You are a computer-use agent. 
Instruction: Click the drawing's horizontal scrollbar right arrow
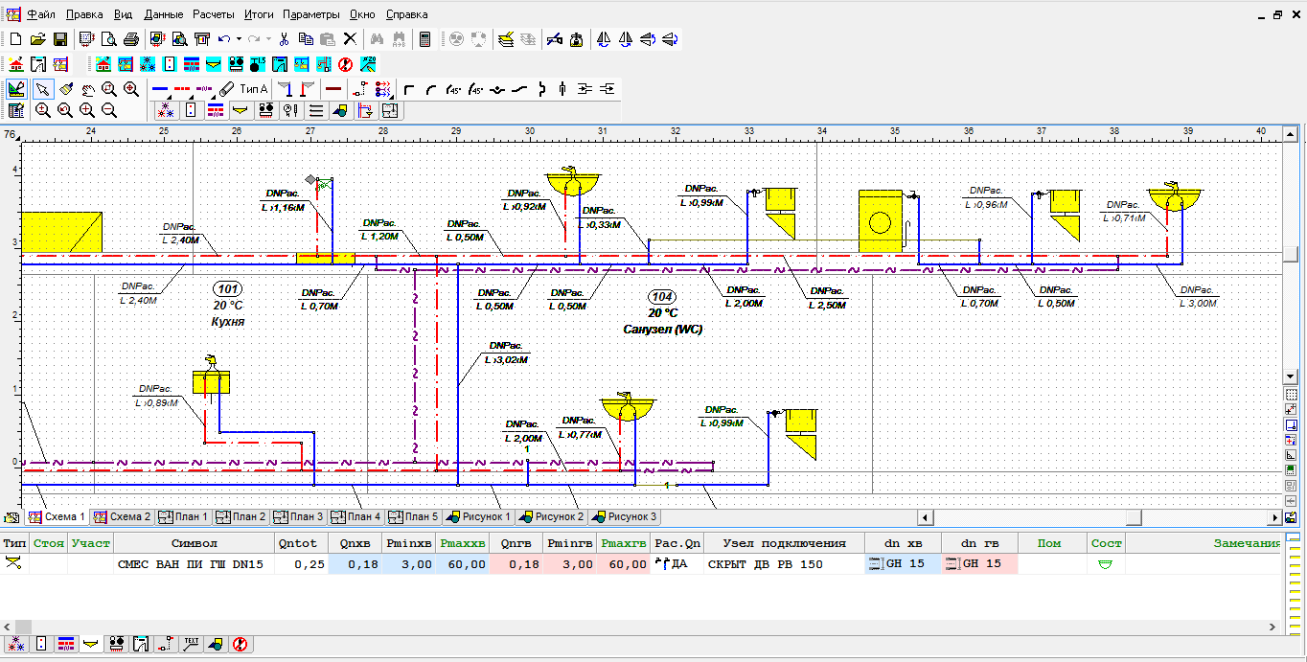pos(1274,517)
